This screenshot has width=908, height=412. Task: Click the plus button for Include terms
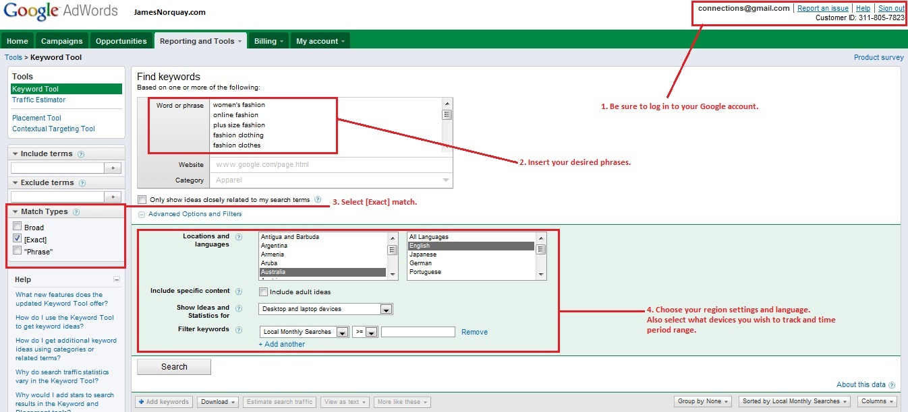[113, 168]
